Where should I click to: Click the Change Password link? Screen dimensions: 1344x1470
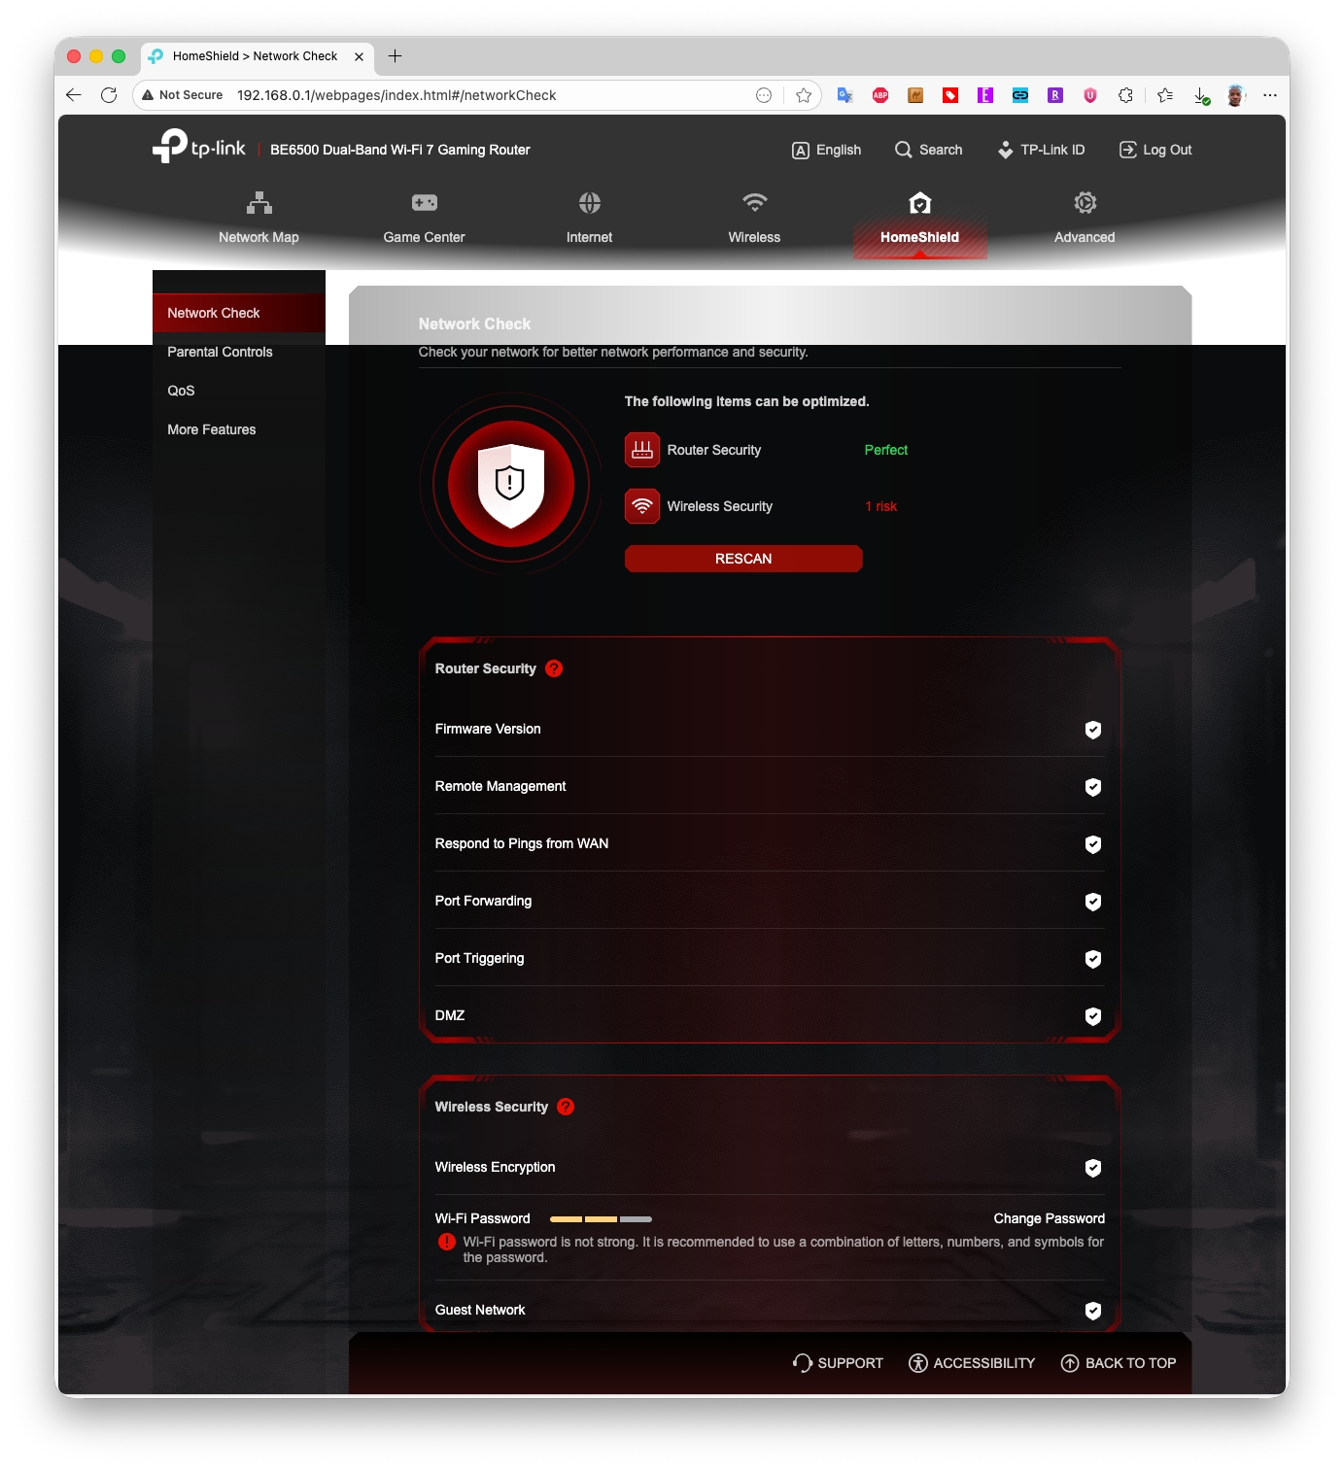pos(1049,1218)
